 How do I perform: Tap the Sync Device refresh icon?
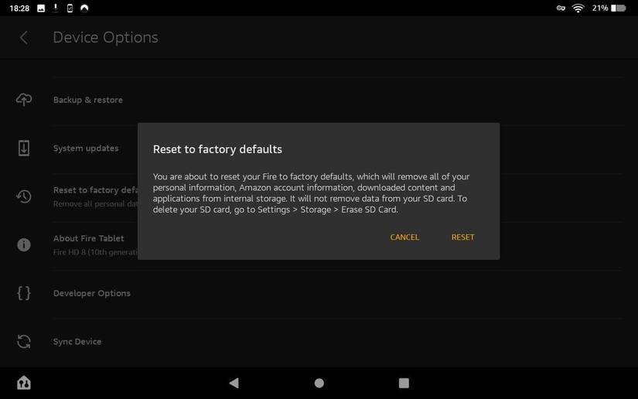click(x=24, y=342)
